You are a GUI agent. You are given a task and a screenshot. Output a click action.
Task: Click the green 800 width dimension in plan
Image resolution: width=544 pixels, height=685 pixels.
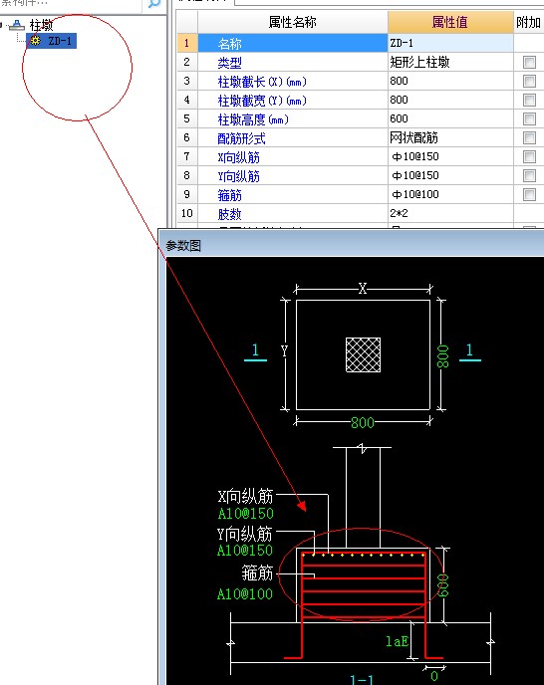point(363,423)
